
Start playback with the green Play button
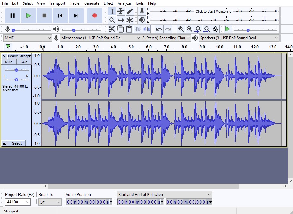(x=28, y=16)
